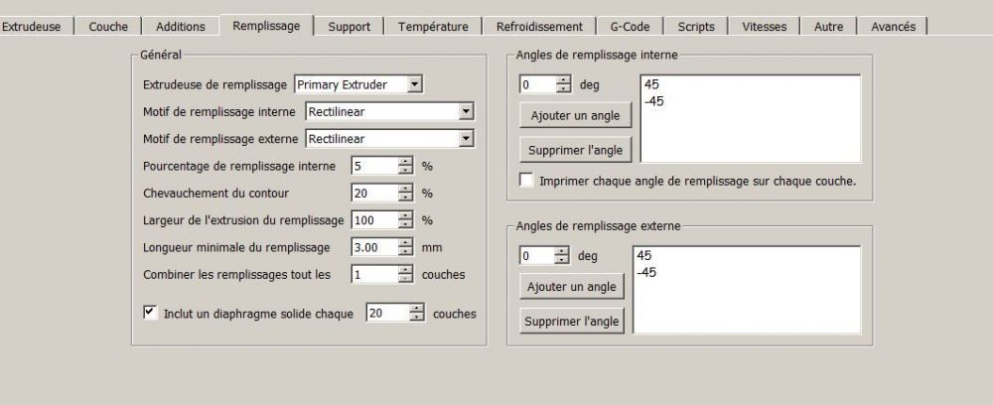Select the 45 entry in the external angles list
The width and height of the screenshot is (993, 405).
(640, 255)
